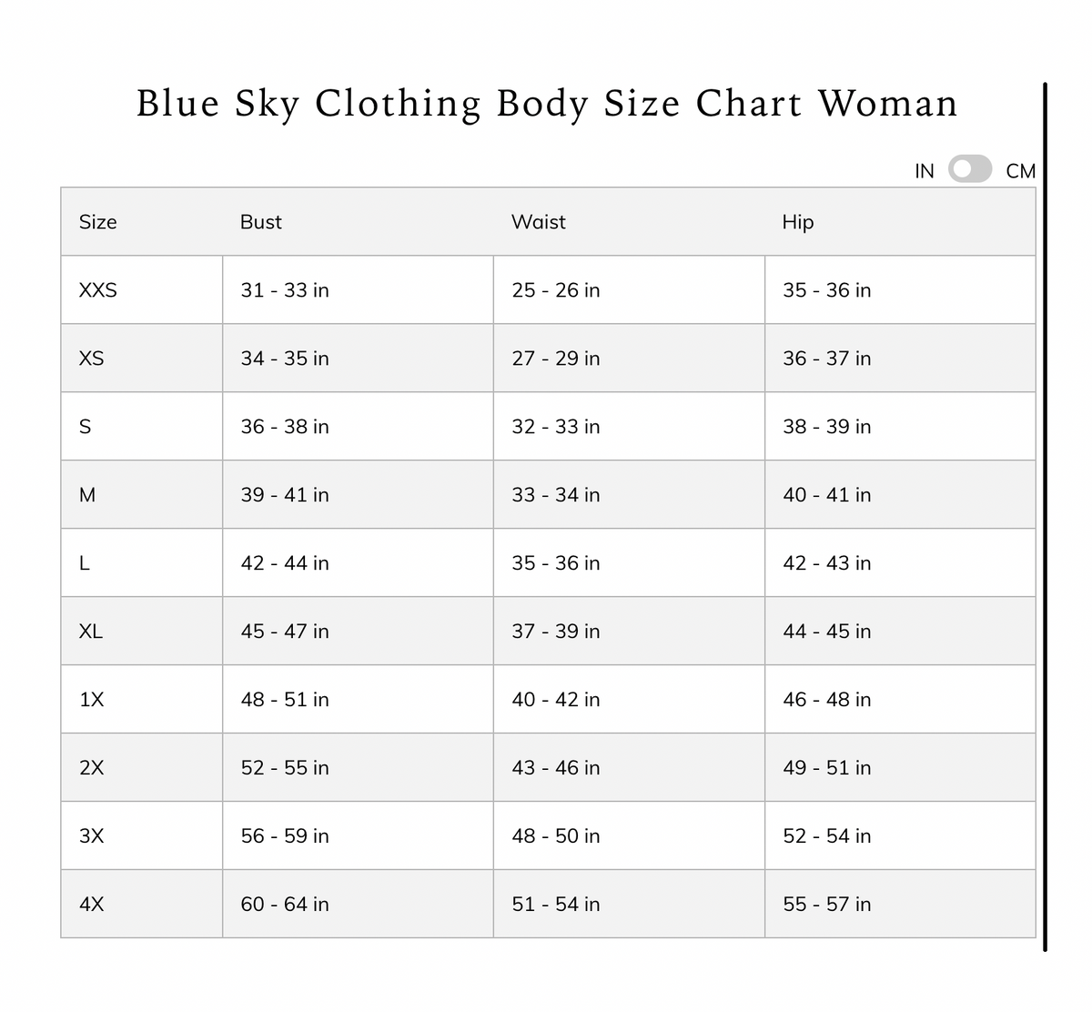The image size is (1092, 1012).
Task: Click the chart title heading
Action: (547, 104)
